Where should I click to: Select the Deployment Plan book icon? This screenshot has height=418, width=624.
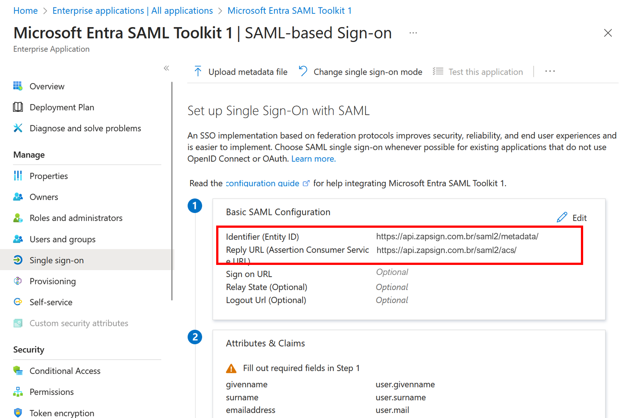(x=17, y=107)
